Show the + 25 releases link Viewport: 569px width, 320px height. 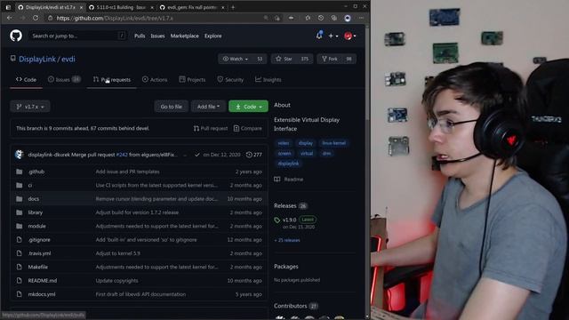287,240
